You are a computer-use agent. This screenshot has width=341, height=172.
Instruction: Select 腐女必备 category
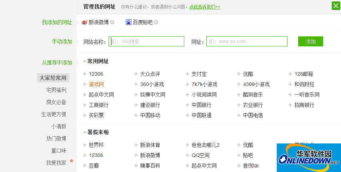[56, 102]
